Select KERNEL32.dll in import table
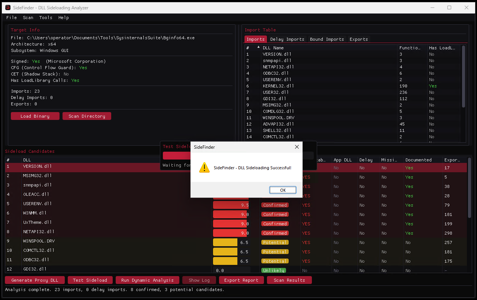This screenshot has height=300, width=477. (x=353, y=86)
